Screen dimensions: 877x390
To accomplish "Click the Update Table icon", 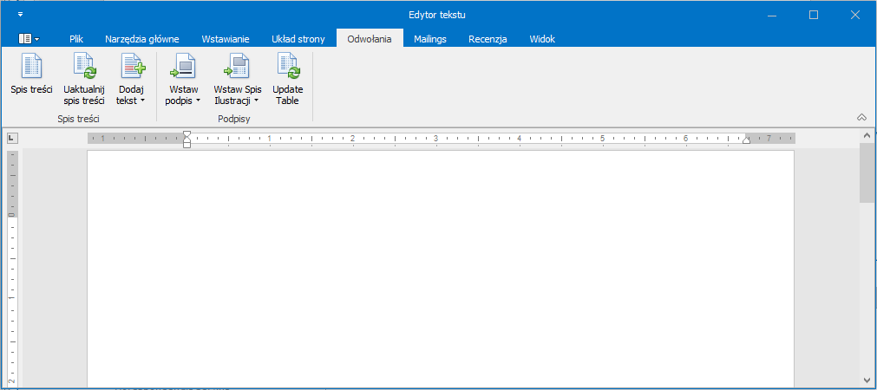I will tap(287, 67).
